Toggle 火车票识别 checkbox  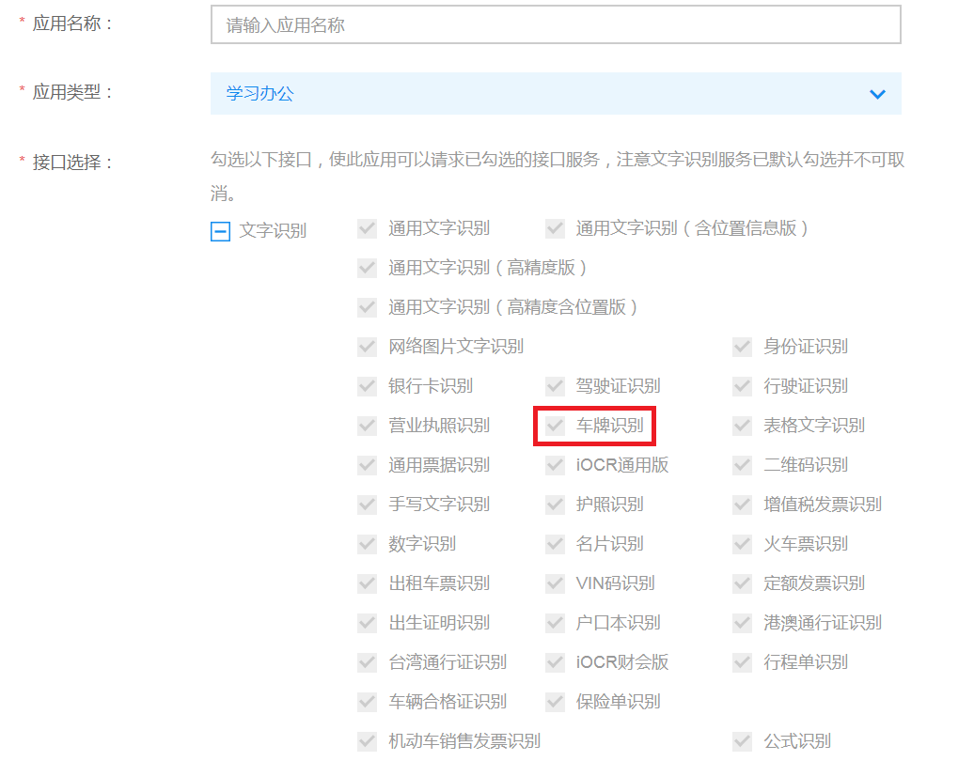pyautogui.click(x=743, y=544)
